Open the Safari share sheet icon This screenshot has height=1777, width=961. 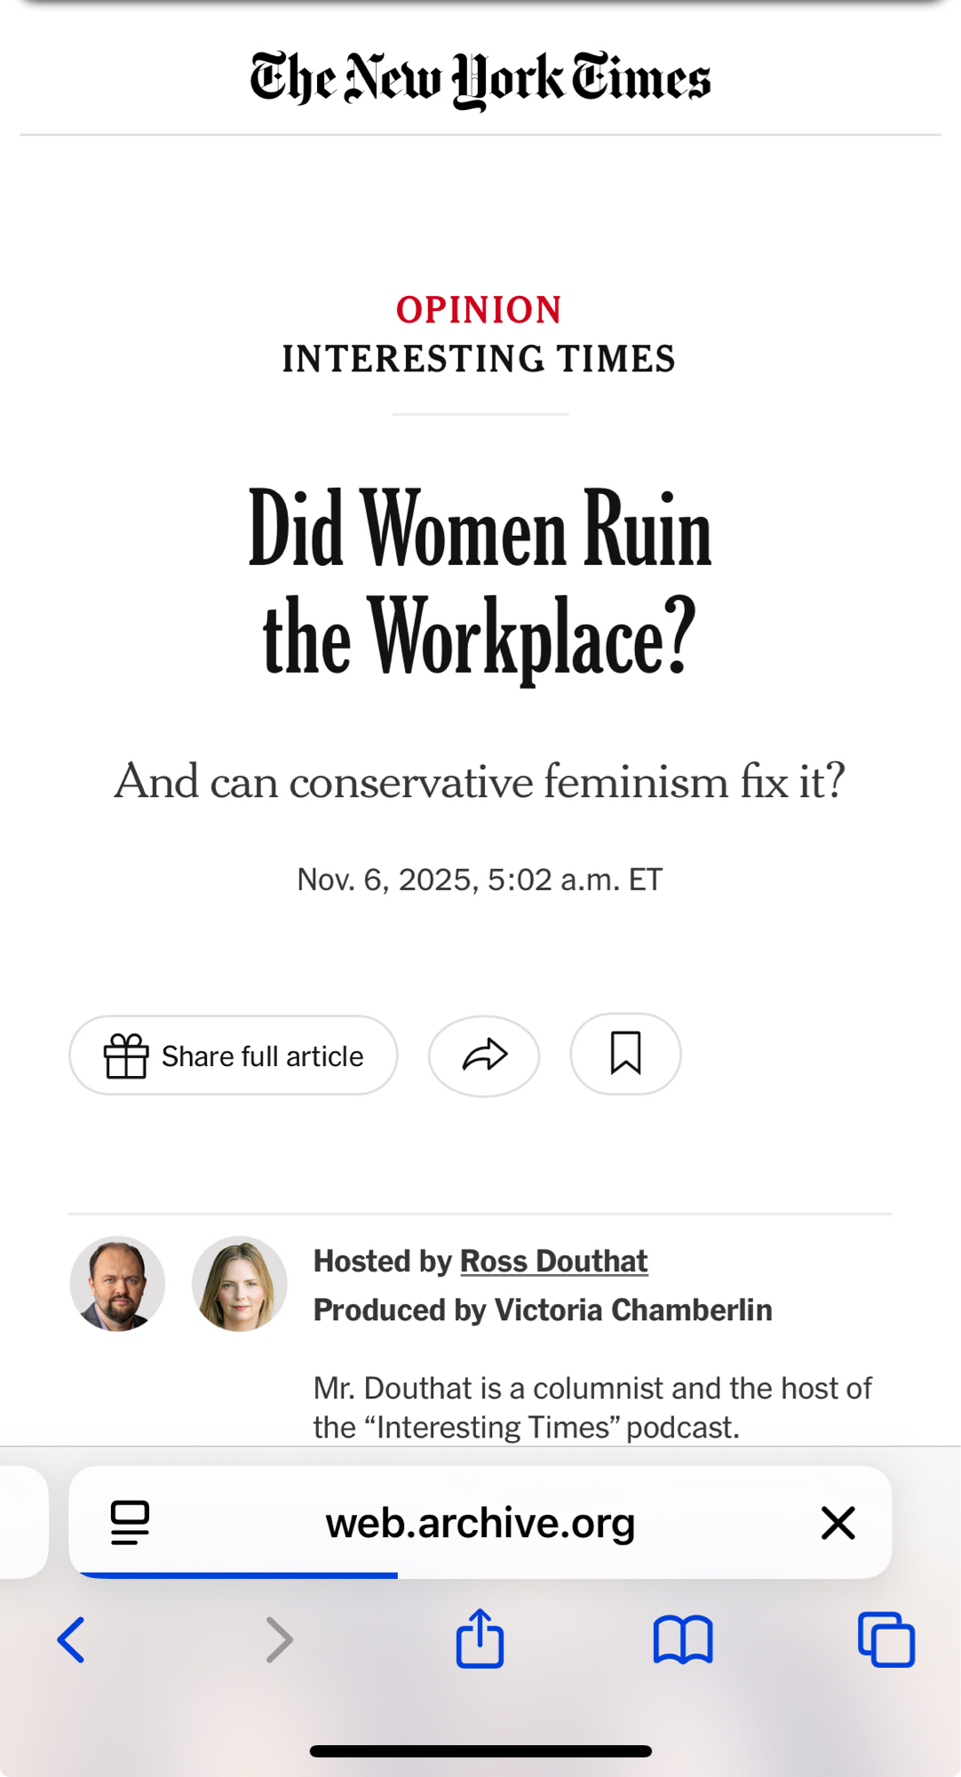point(480,1638)
